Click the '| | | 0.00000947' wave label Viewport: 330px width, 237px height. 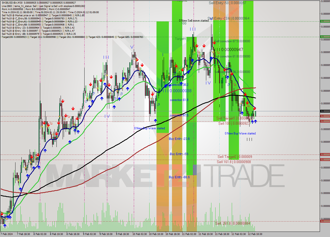point(228,49)
